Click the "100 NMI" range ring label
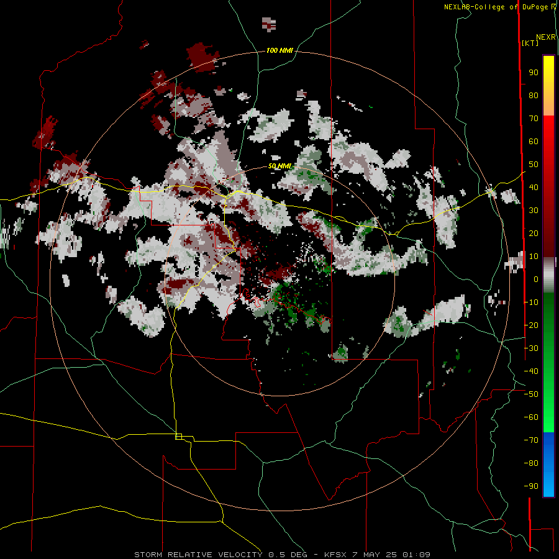The width and height of the screenshot is (559, 559). pos(279,51)
